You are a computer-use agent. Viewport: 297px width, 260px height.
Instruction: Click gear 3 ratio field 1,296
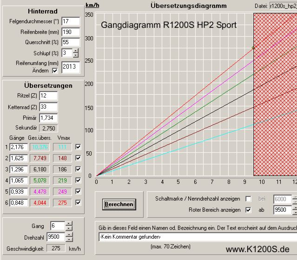19,169
